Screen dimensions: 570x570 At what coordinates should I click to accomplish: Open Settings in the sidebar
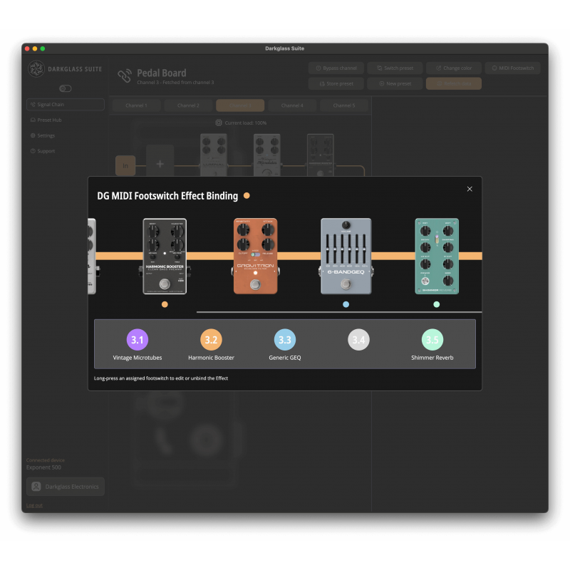click(66, 135)
